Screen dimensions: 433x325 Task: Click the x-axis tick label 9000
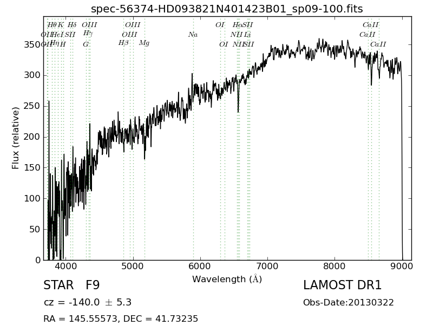[402, 266]
